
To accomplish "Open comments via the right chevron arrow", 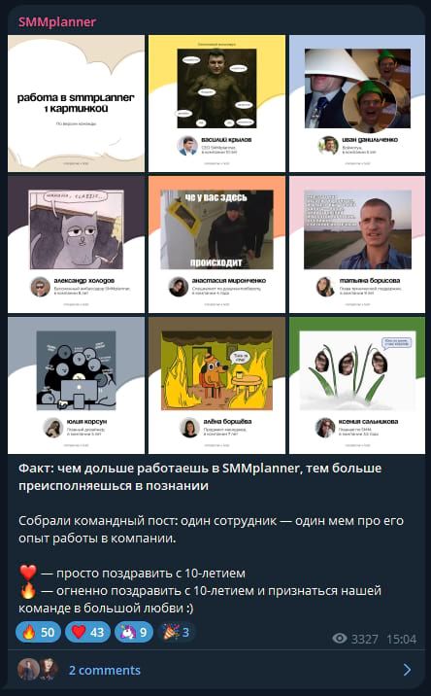I will (x=407, y=670).
